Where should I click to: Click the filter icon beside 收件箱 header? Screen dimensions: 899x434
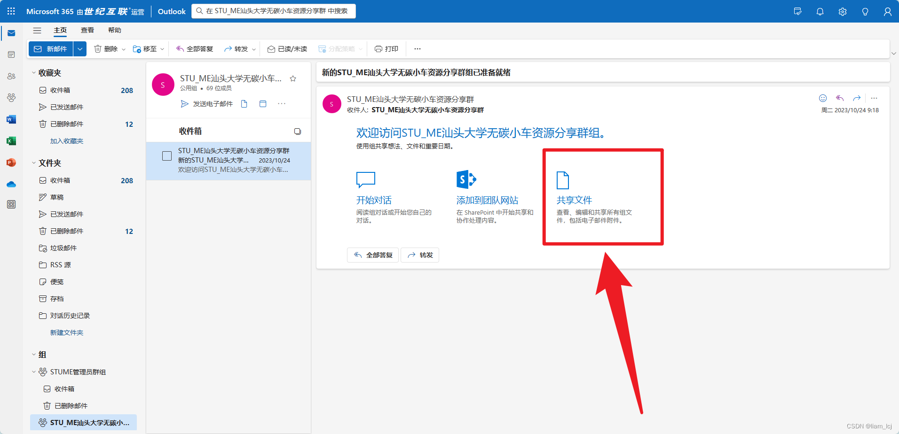(298, 132)
